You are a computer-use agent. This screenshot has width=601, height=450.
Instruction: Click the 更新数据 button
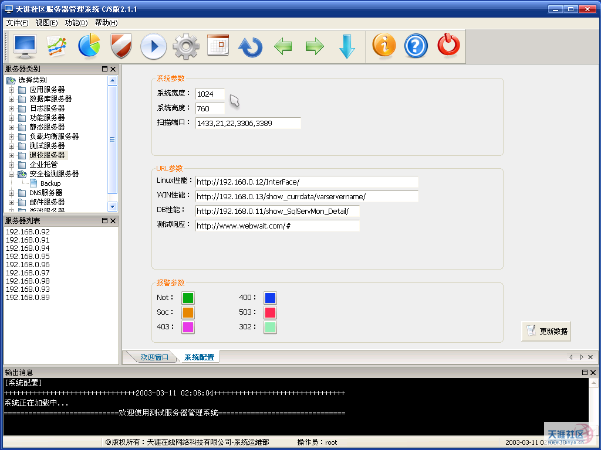[x=546, y=331]
